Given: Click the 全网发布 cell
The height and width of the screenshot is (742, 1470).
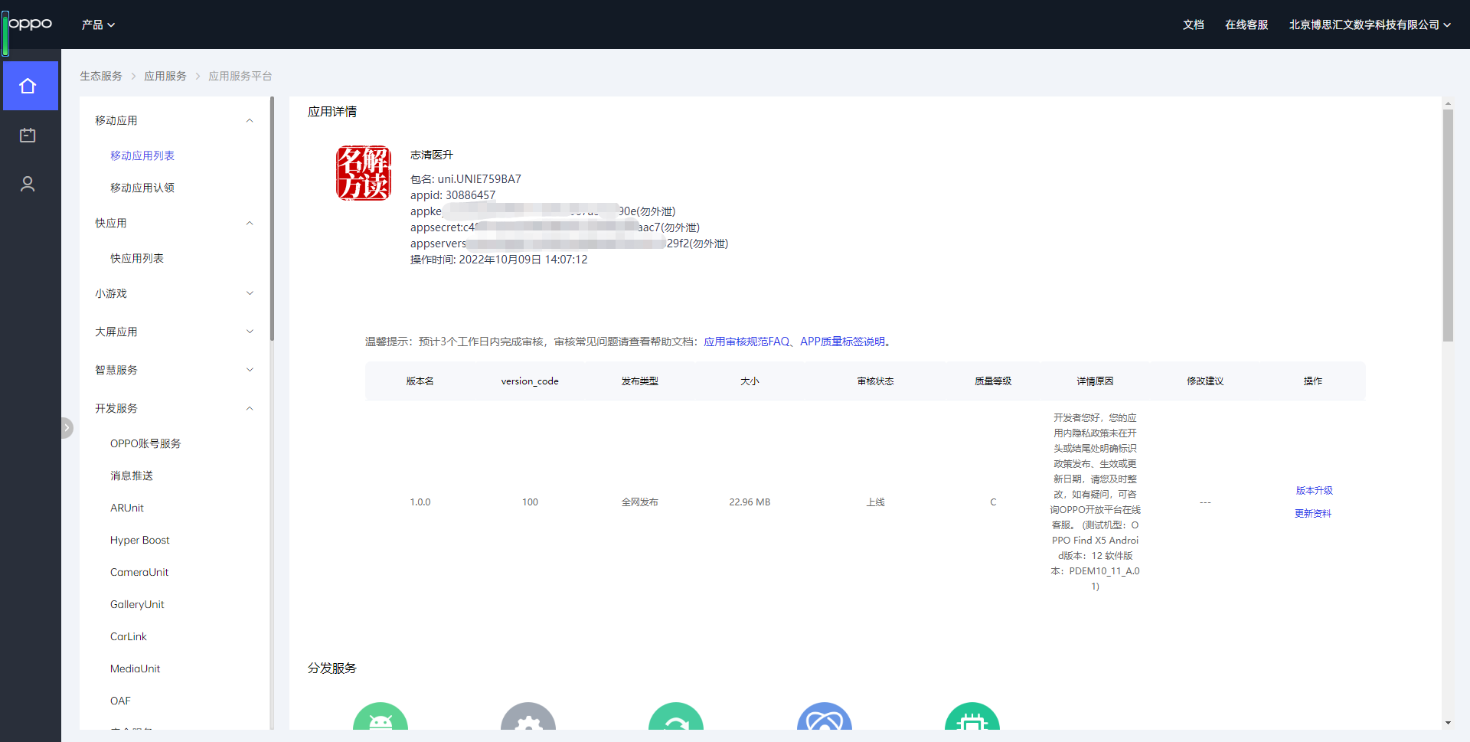Looking at the screenshot, I should (x=640, y=502).
